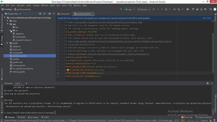The height and width of the screenshot is (122, 217).
Task: Open the File menu
Action: (2, 5)
